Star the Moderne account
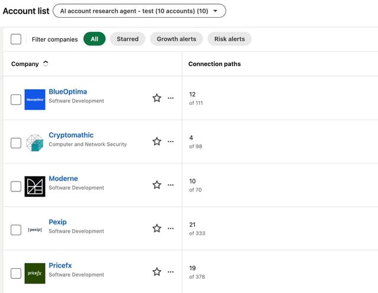 (157, 185)
